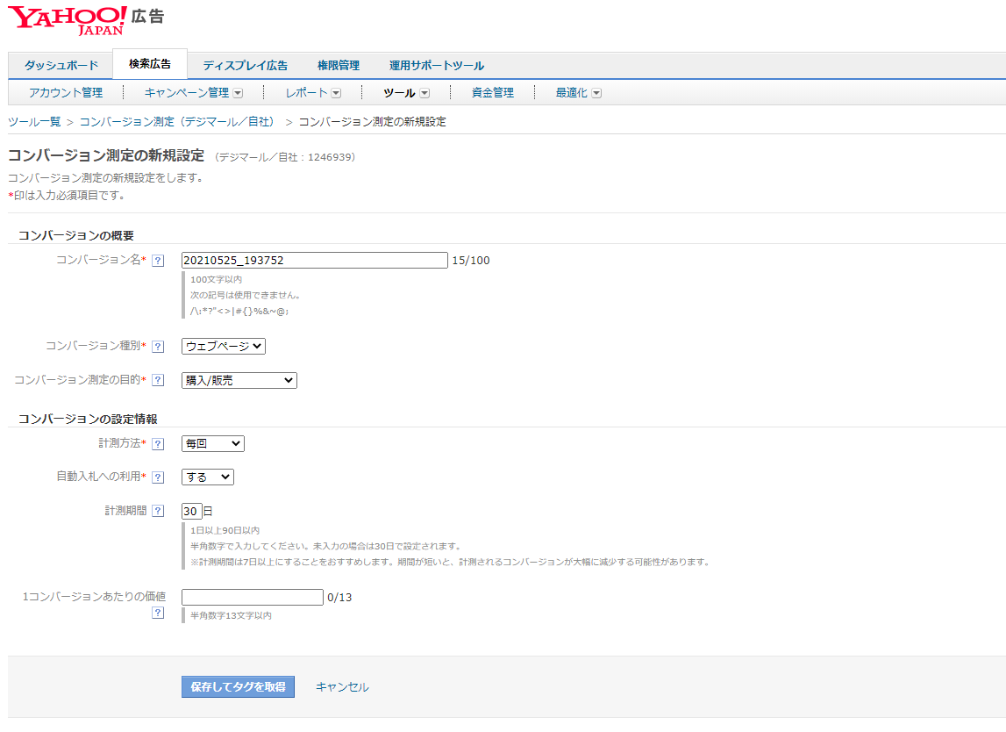Focus the 計測期間 days field
The width and height of the screenshot is (1006, 732).
(x=192, y=511)
